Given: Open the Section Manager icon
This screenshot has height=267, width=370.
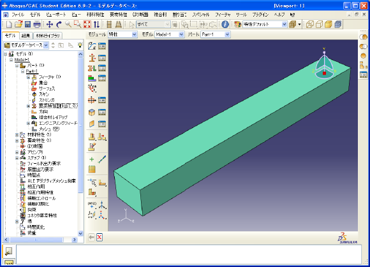Looking at the screenshot, I should pyautogui.click(x=102, y=58).
